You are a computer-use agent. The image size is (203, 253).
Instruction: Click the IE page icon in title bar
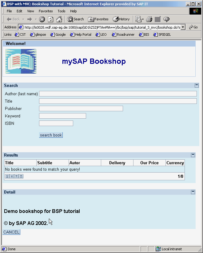(4, 4)
